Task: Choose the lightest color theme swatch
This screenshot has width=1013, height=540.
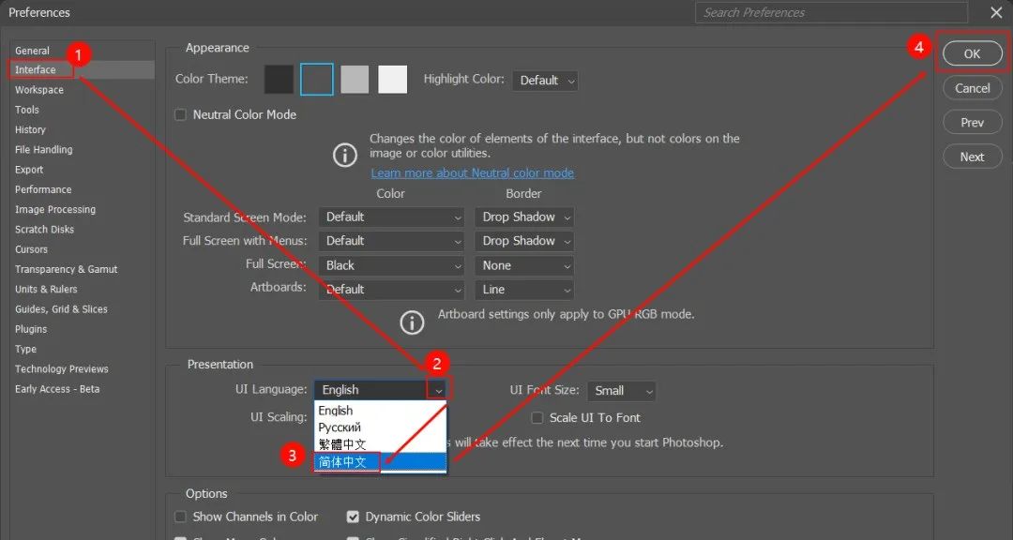Action: point(393,80)
